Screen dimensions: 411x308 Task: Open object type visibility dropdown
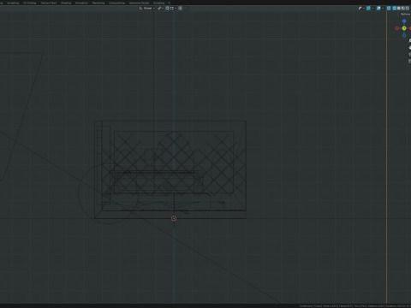(x=361, y=9)
